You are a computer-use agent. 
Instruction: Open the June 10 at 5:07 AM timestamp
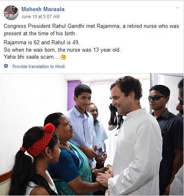click(x=40, y=16)
